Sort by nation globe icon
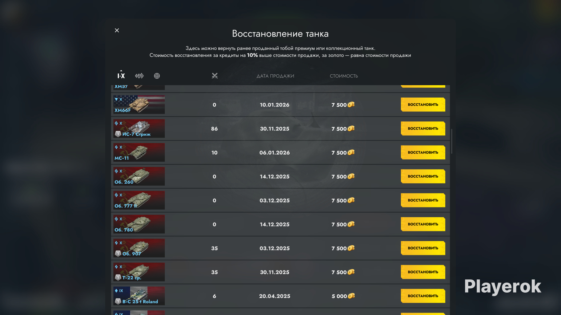This screenshot has width=561, height=315. pos(157,76)
